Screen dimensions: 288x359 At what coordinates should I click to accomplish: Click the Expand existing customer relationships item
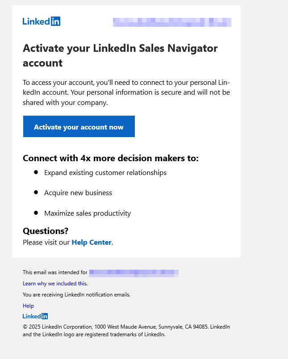[105, 173]
